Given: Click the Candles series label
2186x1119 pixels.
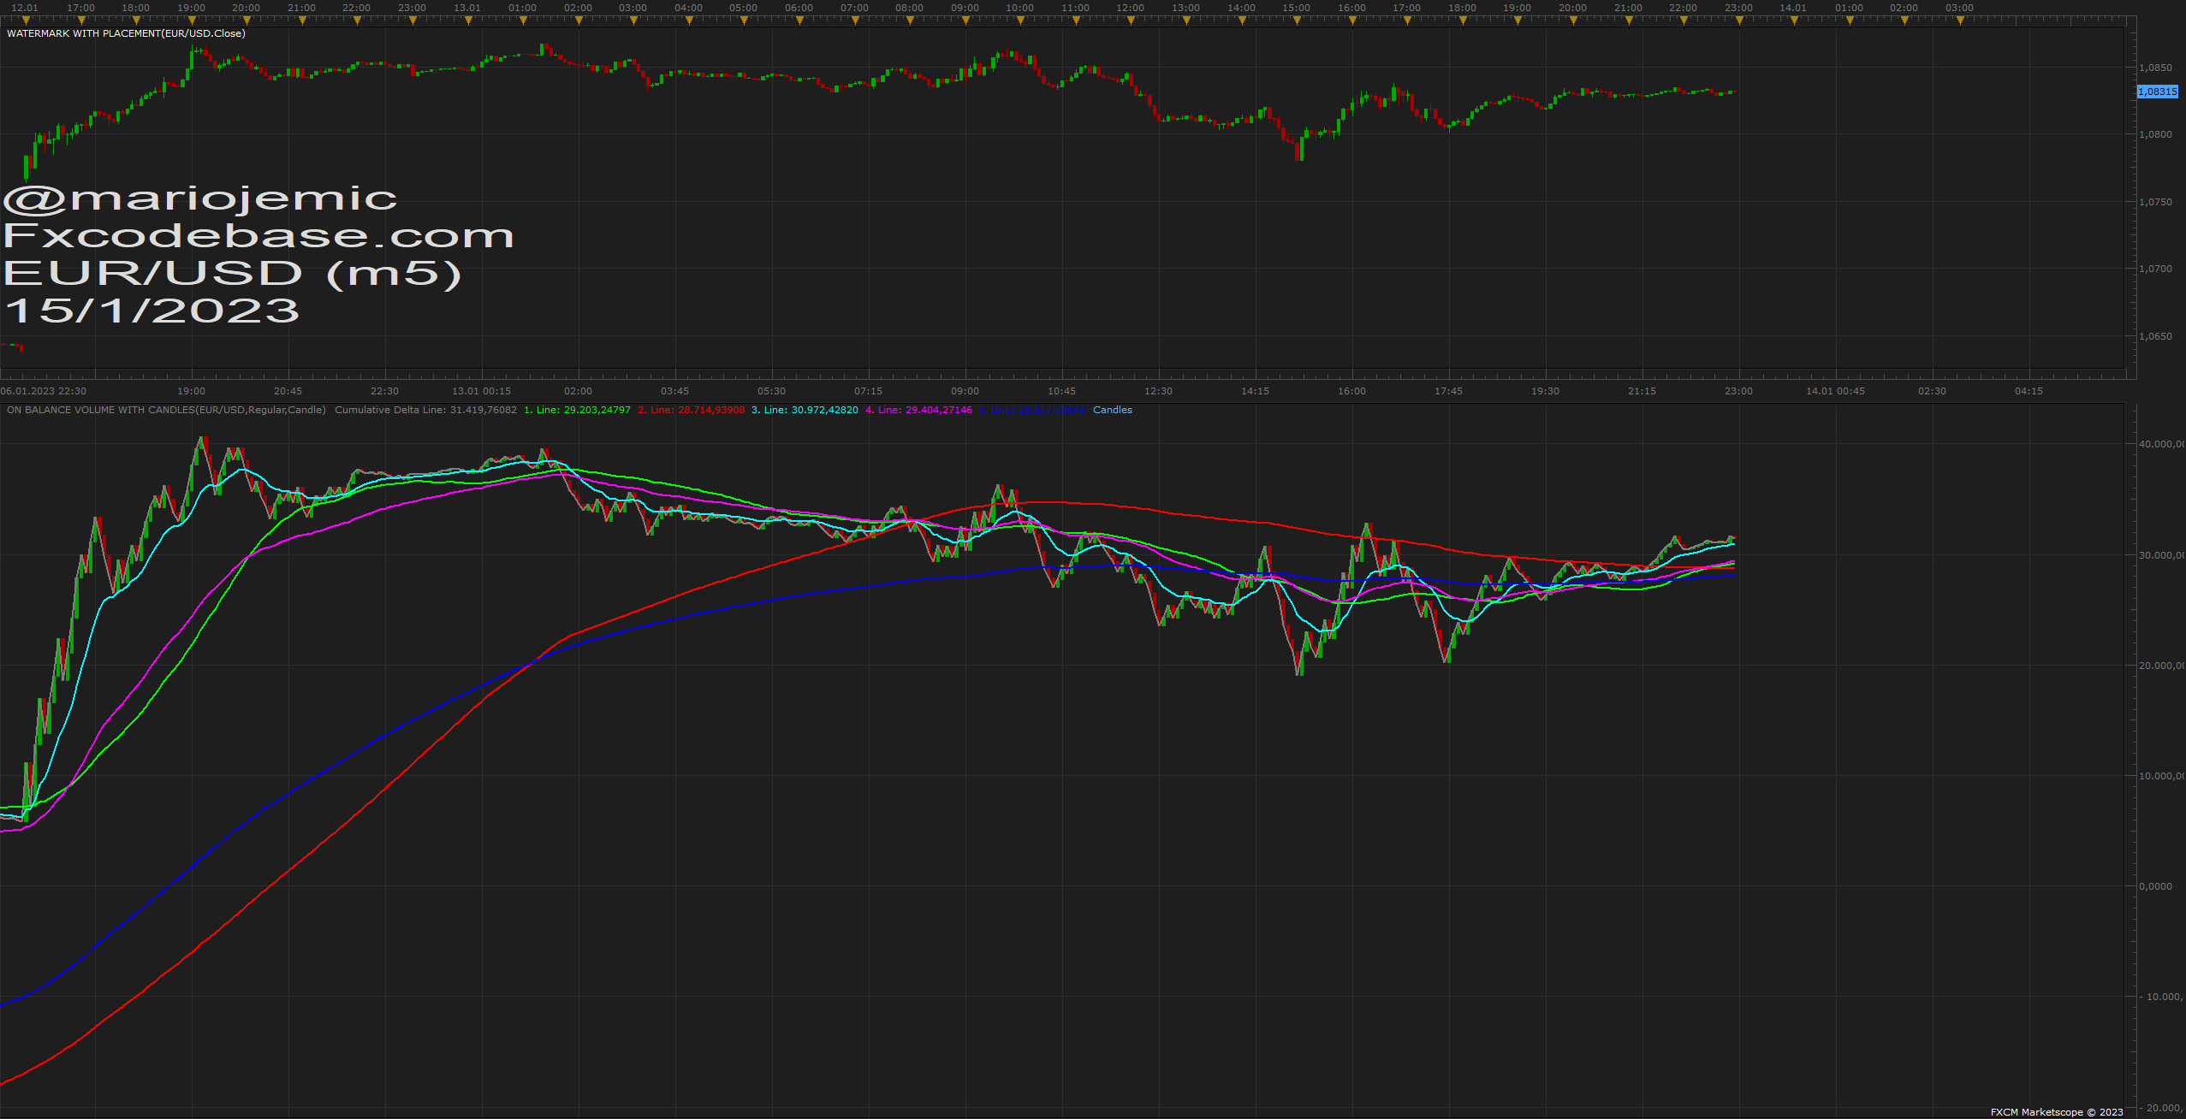Looking at the screenshot, I should coord(1113,410).
